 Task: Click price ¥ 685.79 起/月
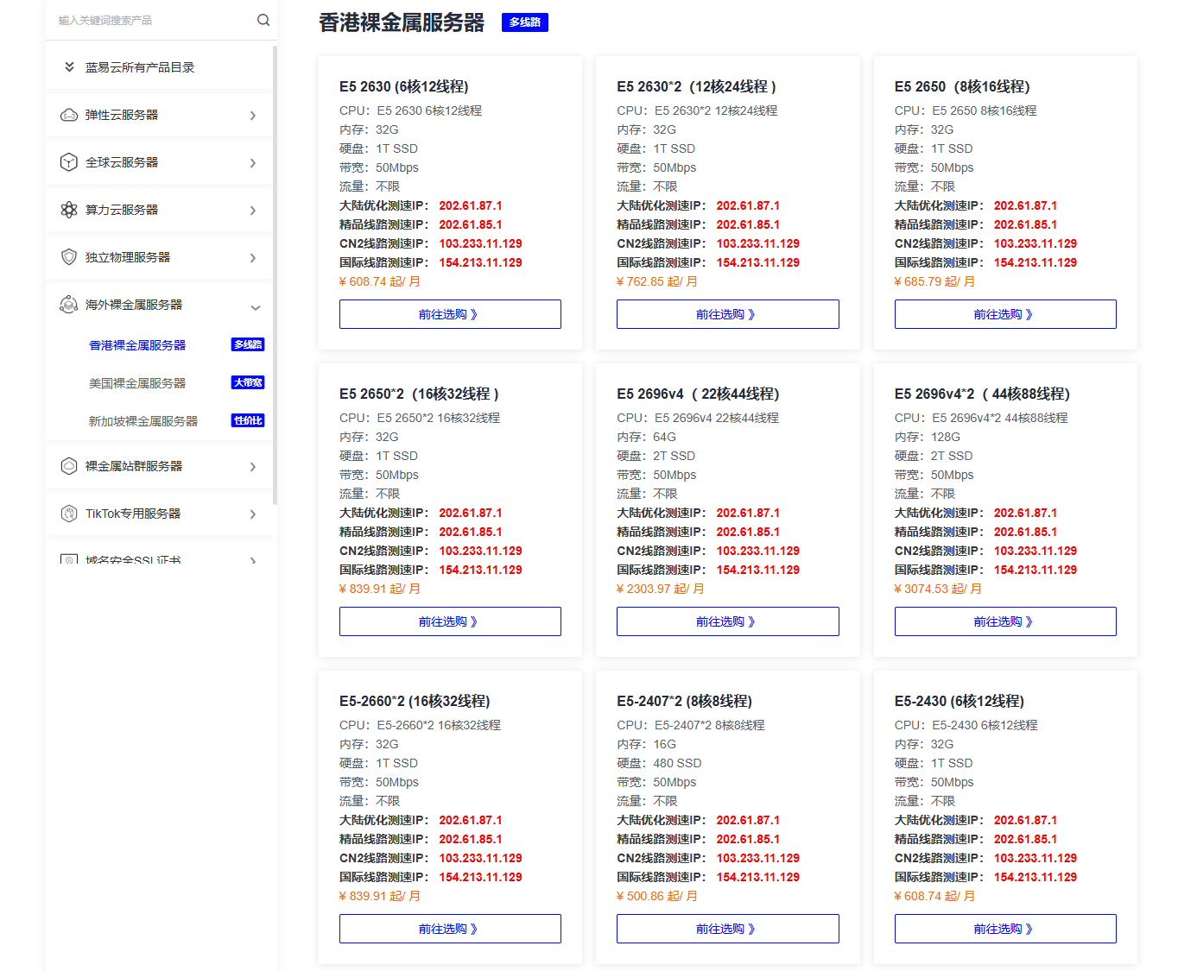[x=934, y=281]
